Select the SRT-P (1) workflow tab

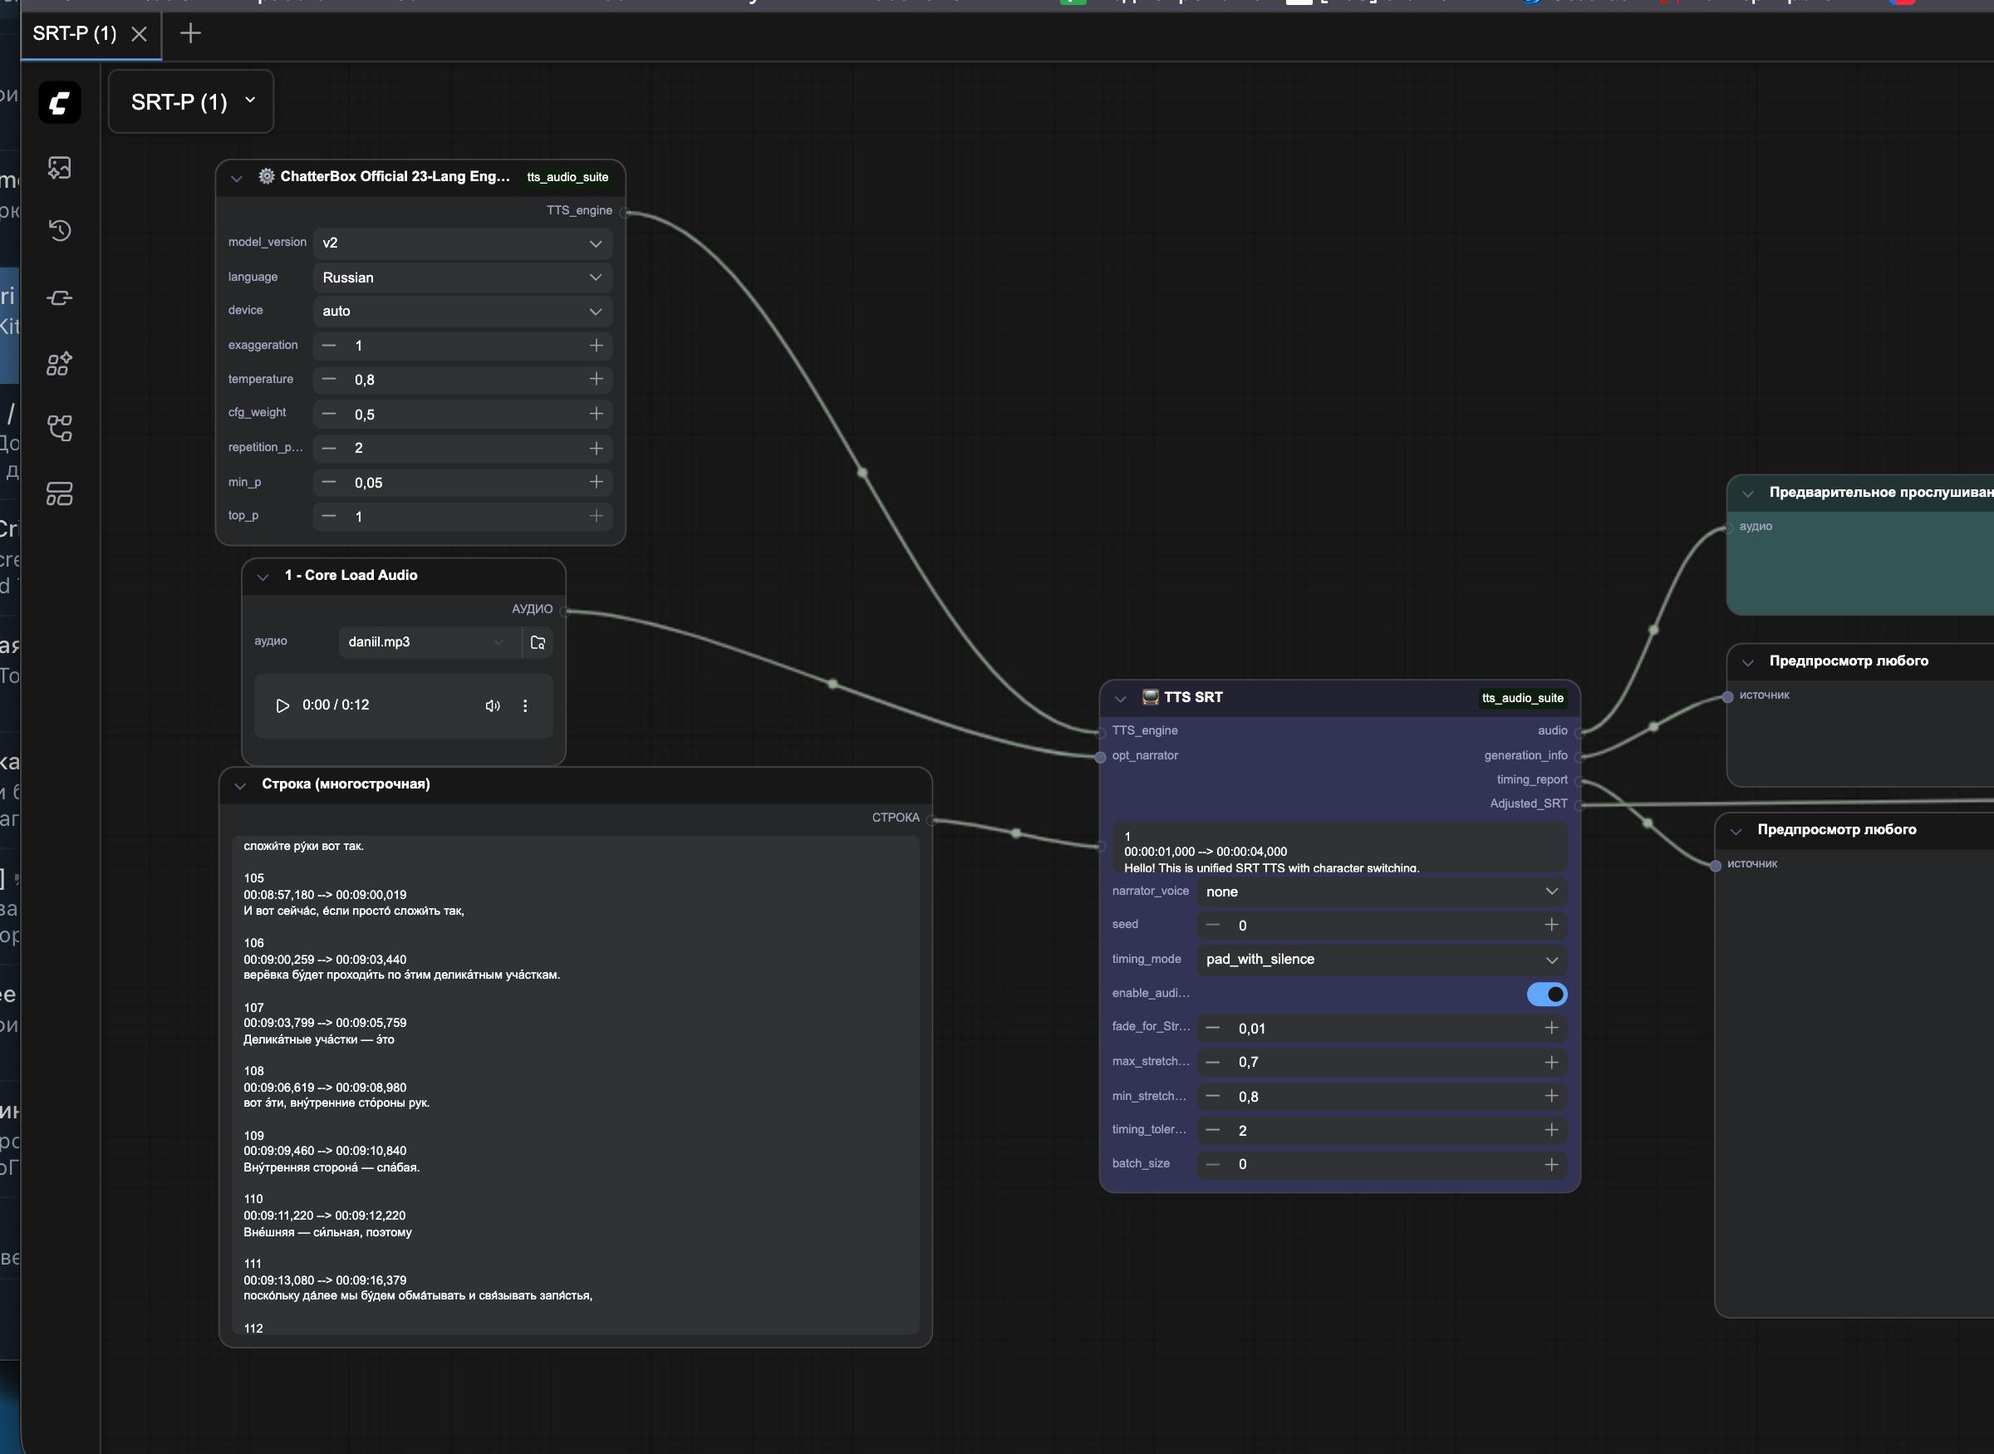(x=75, y=33)
